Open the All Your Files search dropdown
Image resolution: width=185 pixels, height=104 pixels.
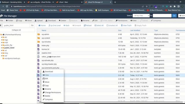point(141,16)
